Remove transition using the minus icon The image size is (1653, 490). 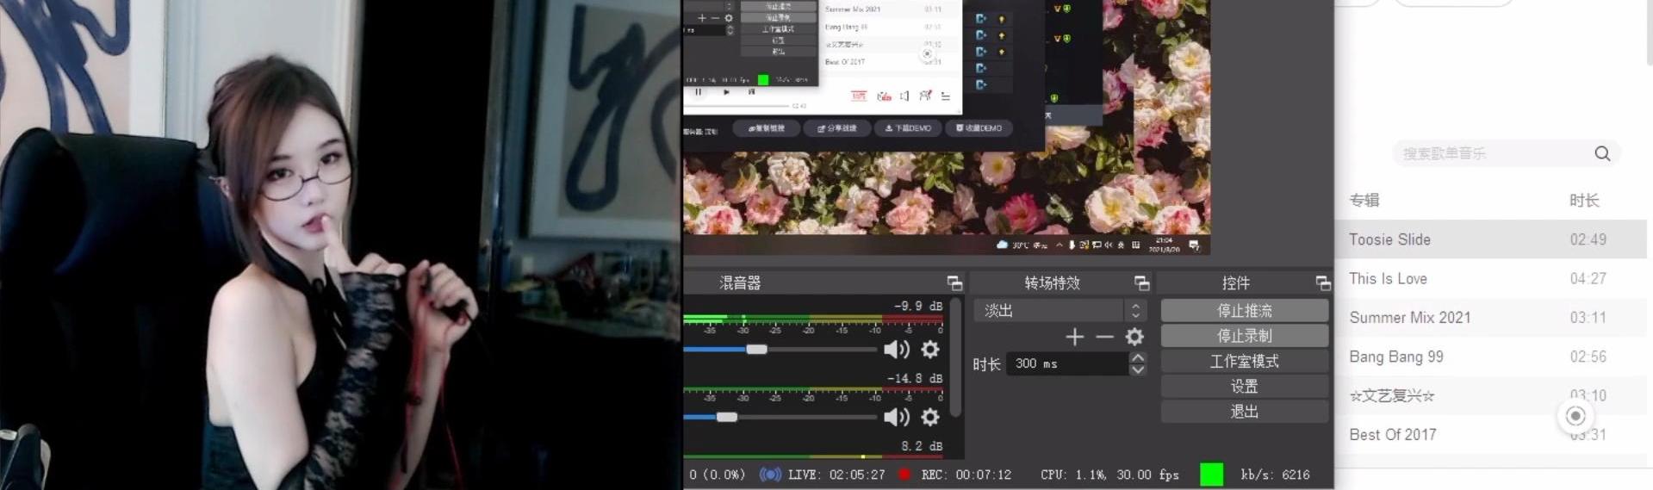[x=1104, y=338]
